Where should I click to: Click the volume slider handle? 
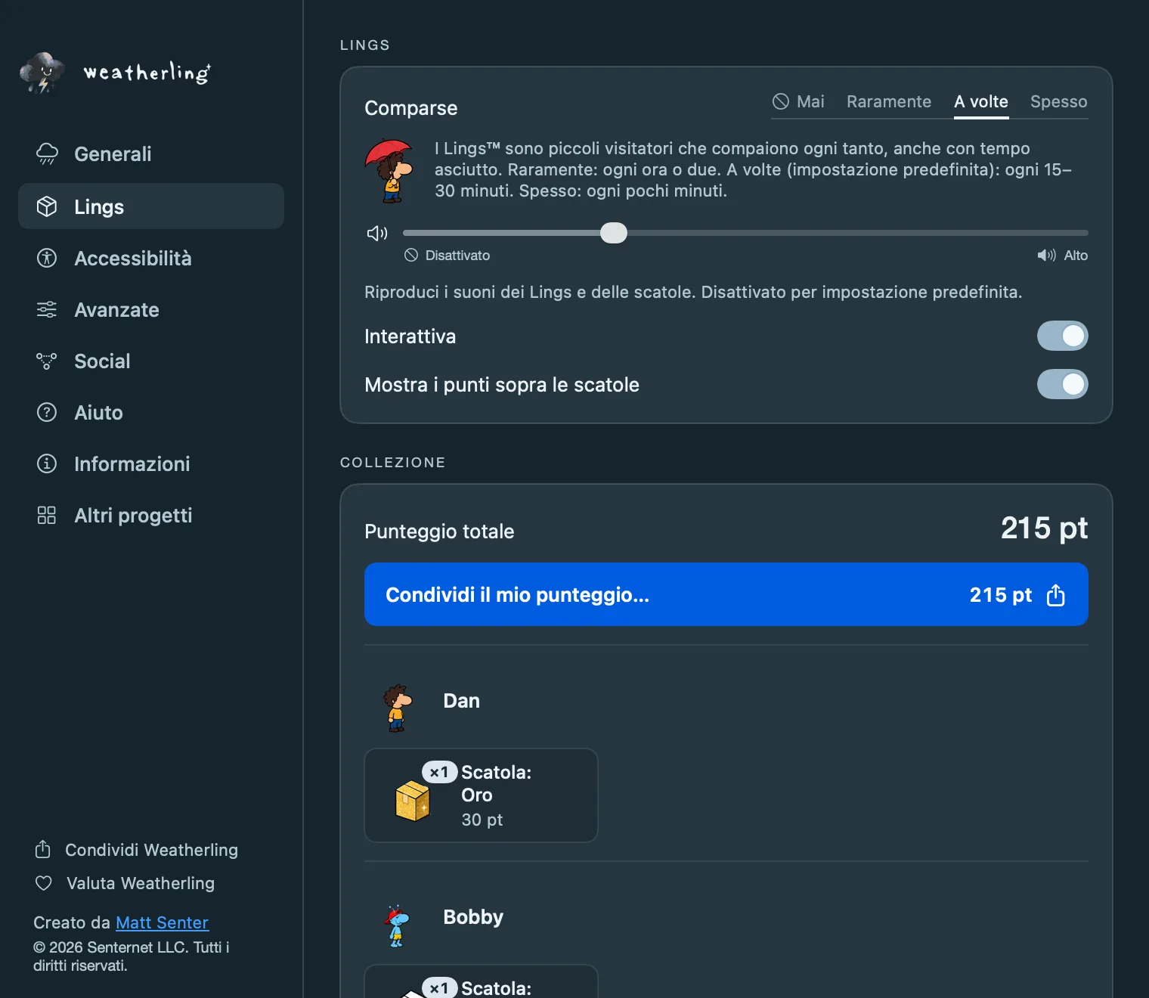tap(614, 233)
